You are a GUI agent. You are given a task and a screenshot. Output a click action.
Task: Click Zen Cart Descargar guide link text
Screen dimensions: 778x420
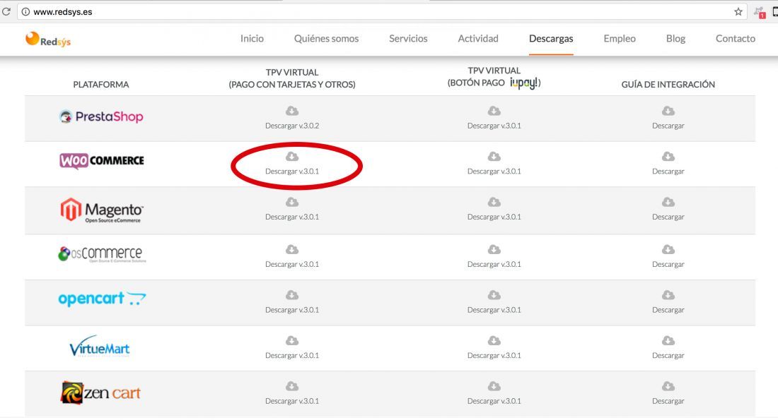click(668, 401)
